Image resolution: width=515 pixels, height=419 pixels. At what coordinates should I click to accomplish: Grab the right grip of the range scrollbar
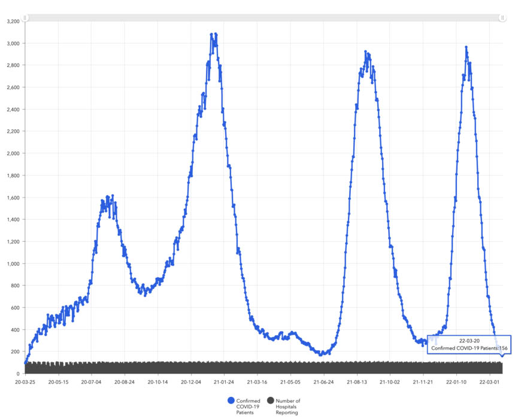tap(502, 18)
